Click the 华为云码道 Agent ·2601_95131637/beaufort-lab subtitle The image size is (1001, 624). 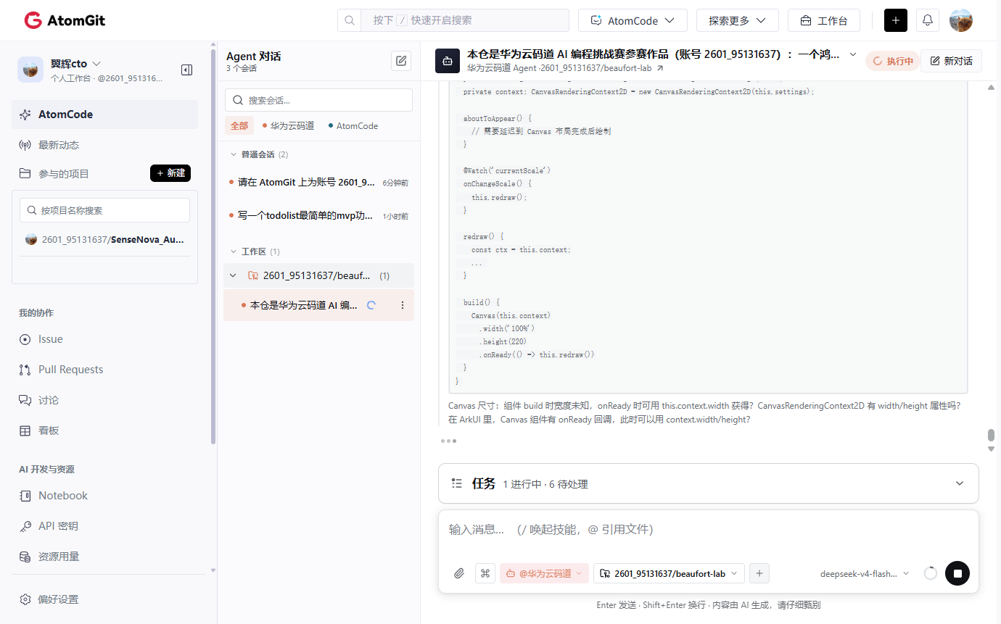coord(559,68)
